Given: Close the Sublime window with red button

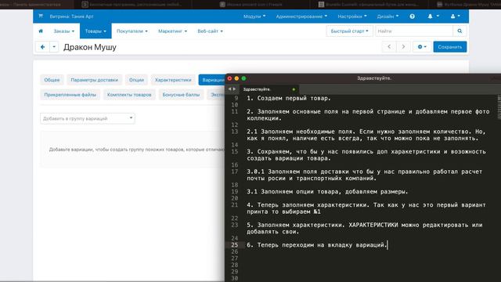Looking at the screenshot, I should pos(229,78).
